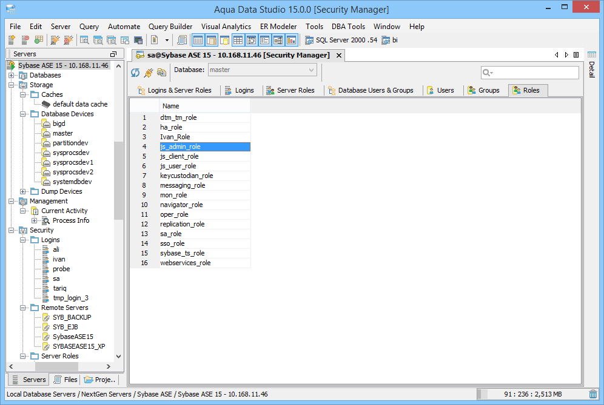Collapse the Logins folder in tree
Screen dimensions: 604x405
pos(22,240)
